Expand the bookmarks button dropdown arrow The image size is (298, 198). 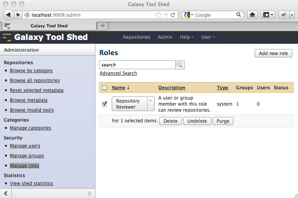[272, 15]
